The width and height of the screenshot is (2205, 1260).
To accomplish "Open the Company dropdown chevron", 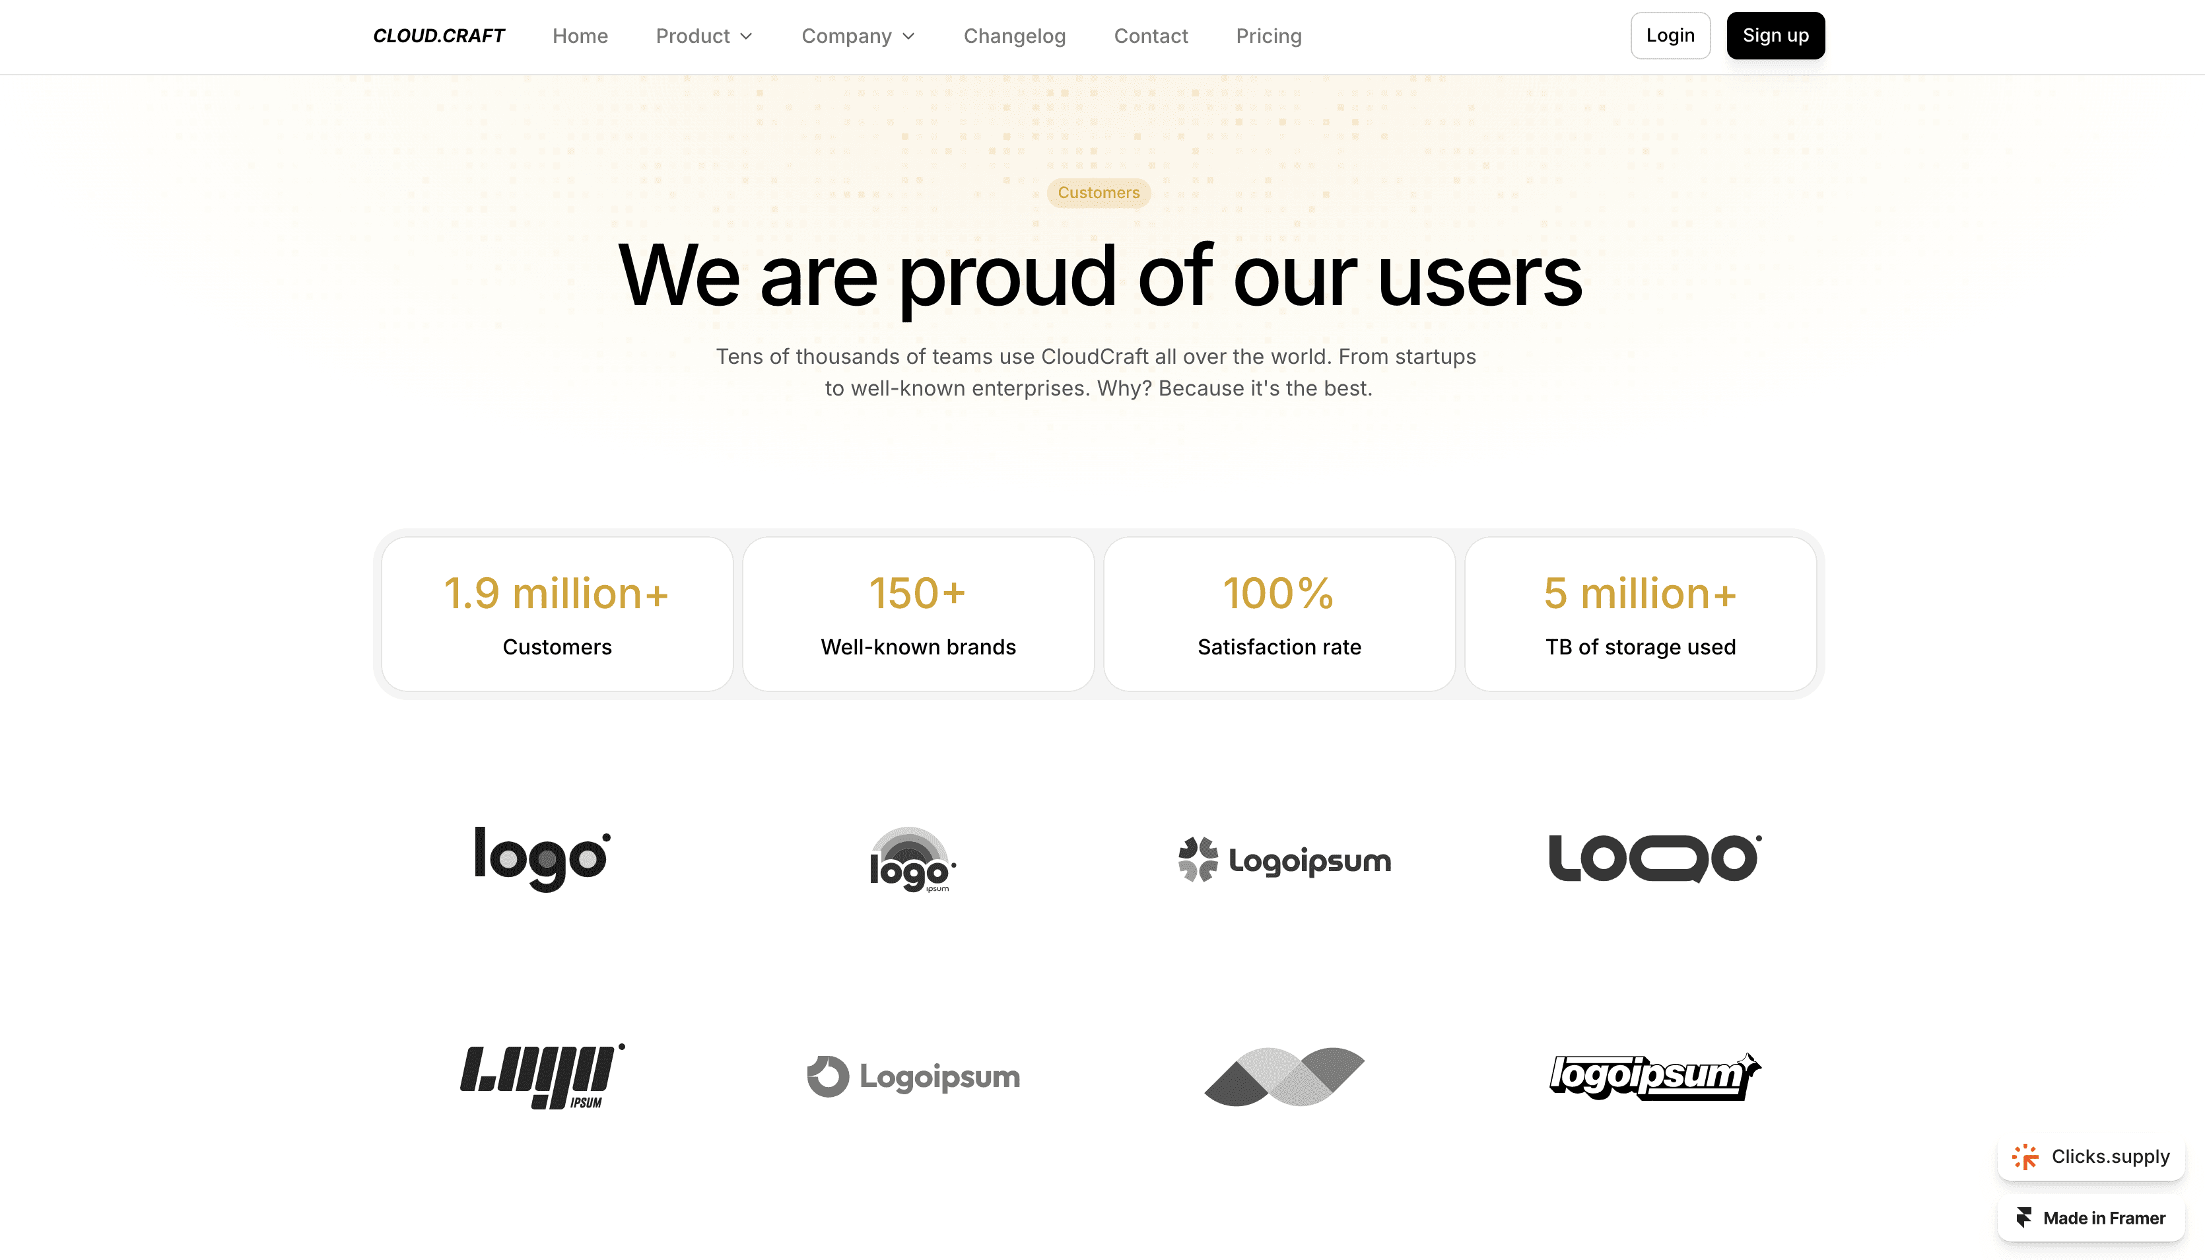I will pyautogui.click(x=908, y=36).
